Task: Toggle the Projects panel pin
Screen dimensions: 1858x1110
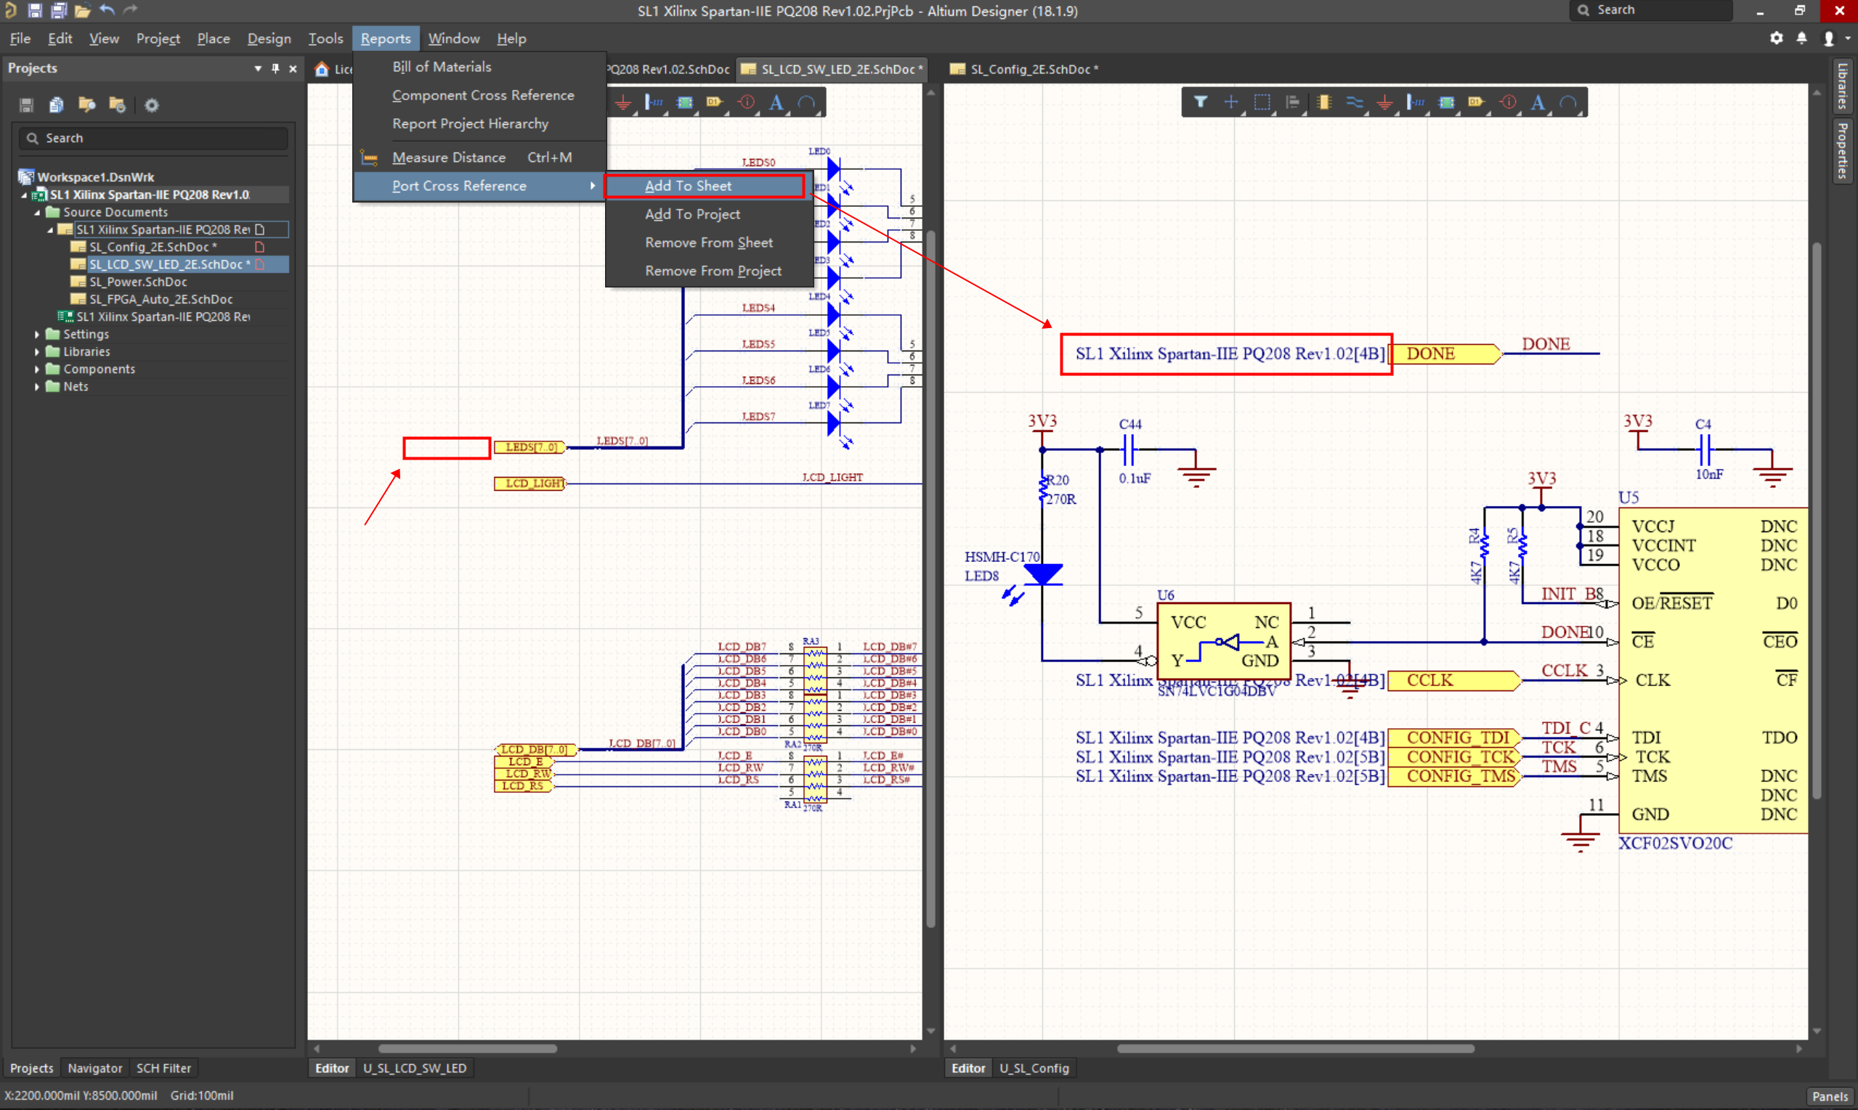Action: [275, 68]
